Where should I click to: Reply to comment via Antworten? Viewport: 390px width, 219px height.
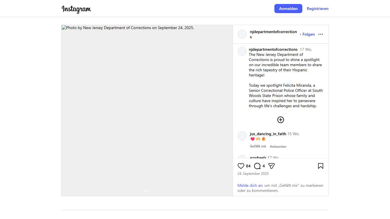[x=278, y=147]
